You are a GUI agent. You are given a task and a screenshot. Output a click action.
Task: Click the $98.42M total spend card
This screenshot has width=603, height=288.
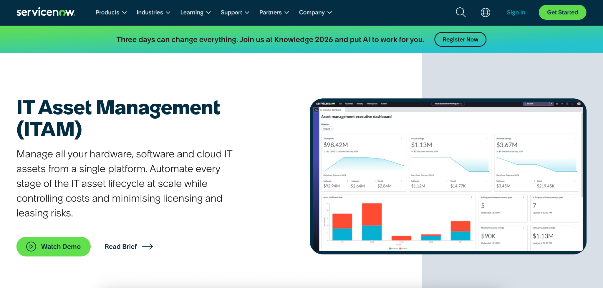point(363,162)
